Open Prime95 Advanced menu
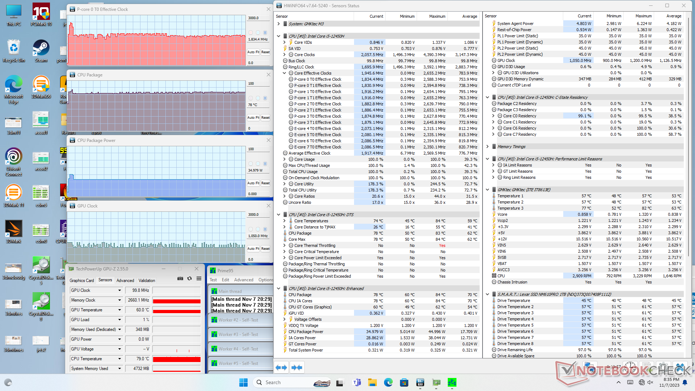This screenshot has width=695, height=391. pos(244,280)
